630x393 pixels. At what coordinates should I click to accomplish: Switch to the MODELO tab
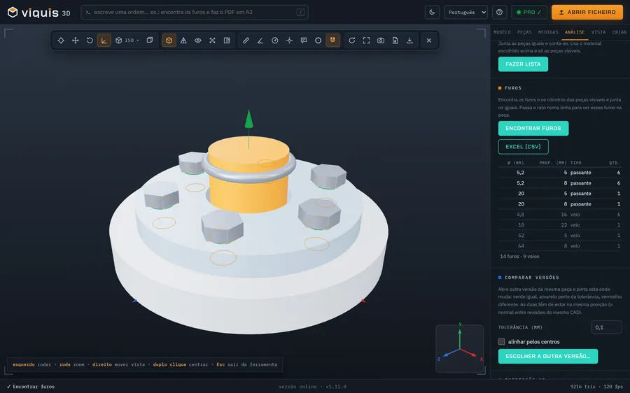502,32
